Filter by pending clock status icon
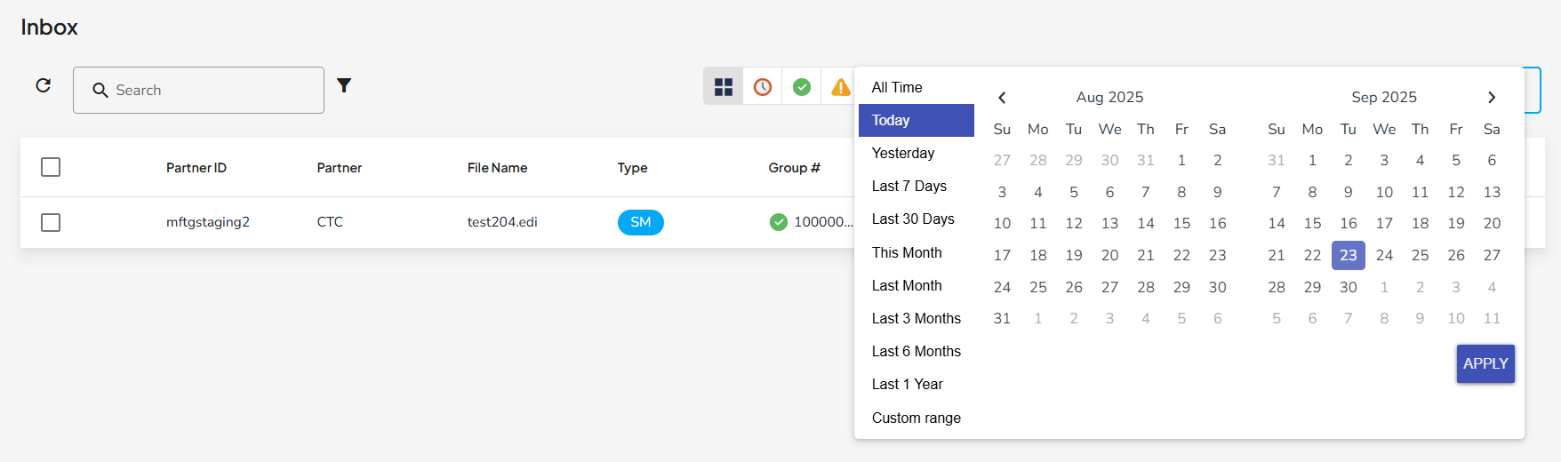This screenshot has width=1561, height=462. pyautogui.click(x=763, y=87)
